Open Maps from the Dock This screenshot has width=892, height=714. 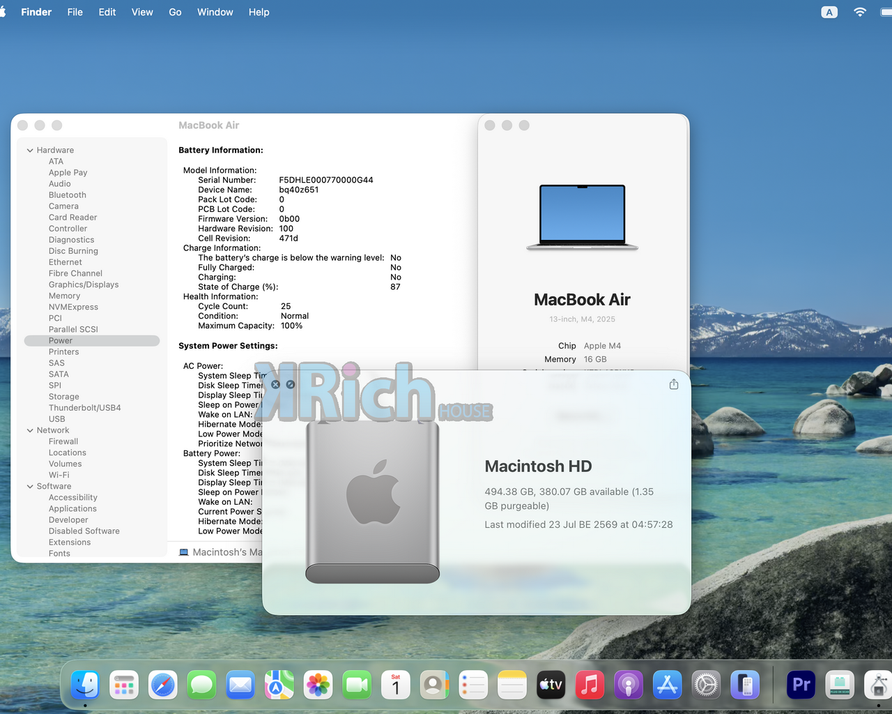point(279,685)
